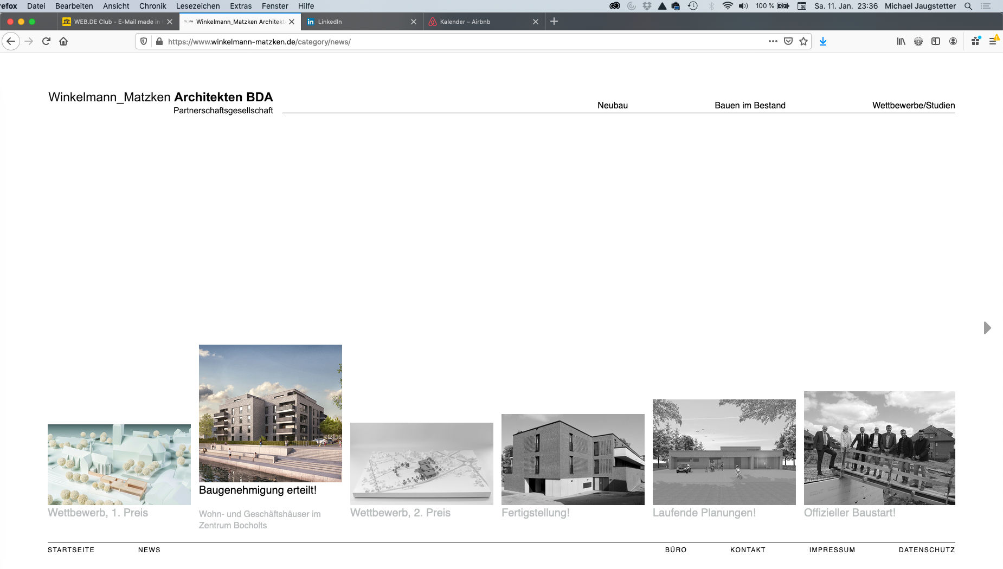This screenshot has height=569, width=1003.
Task: Open Notification Center list icon
Action: click(x=986, y=6)
